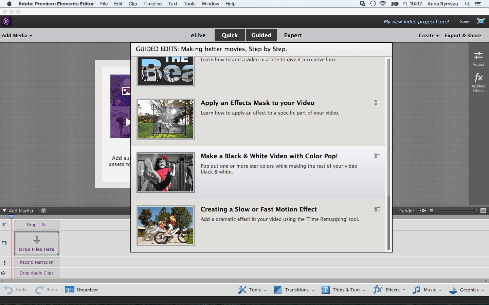Toggle full screen preview icon near Save
The height and width of the screenshot is (305, 489).
point(481,21)
